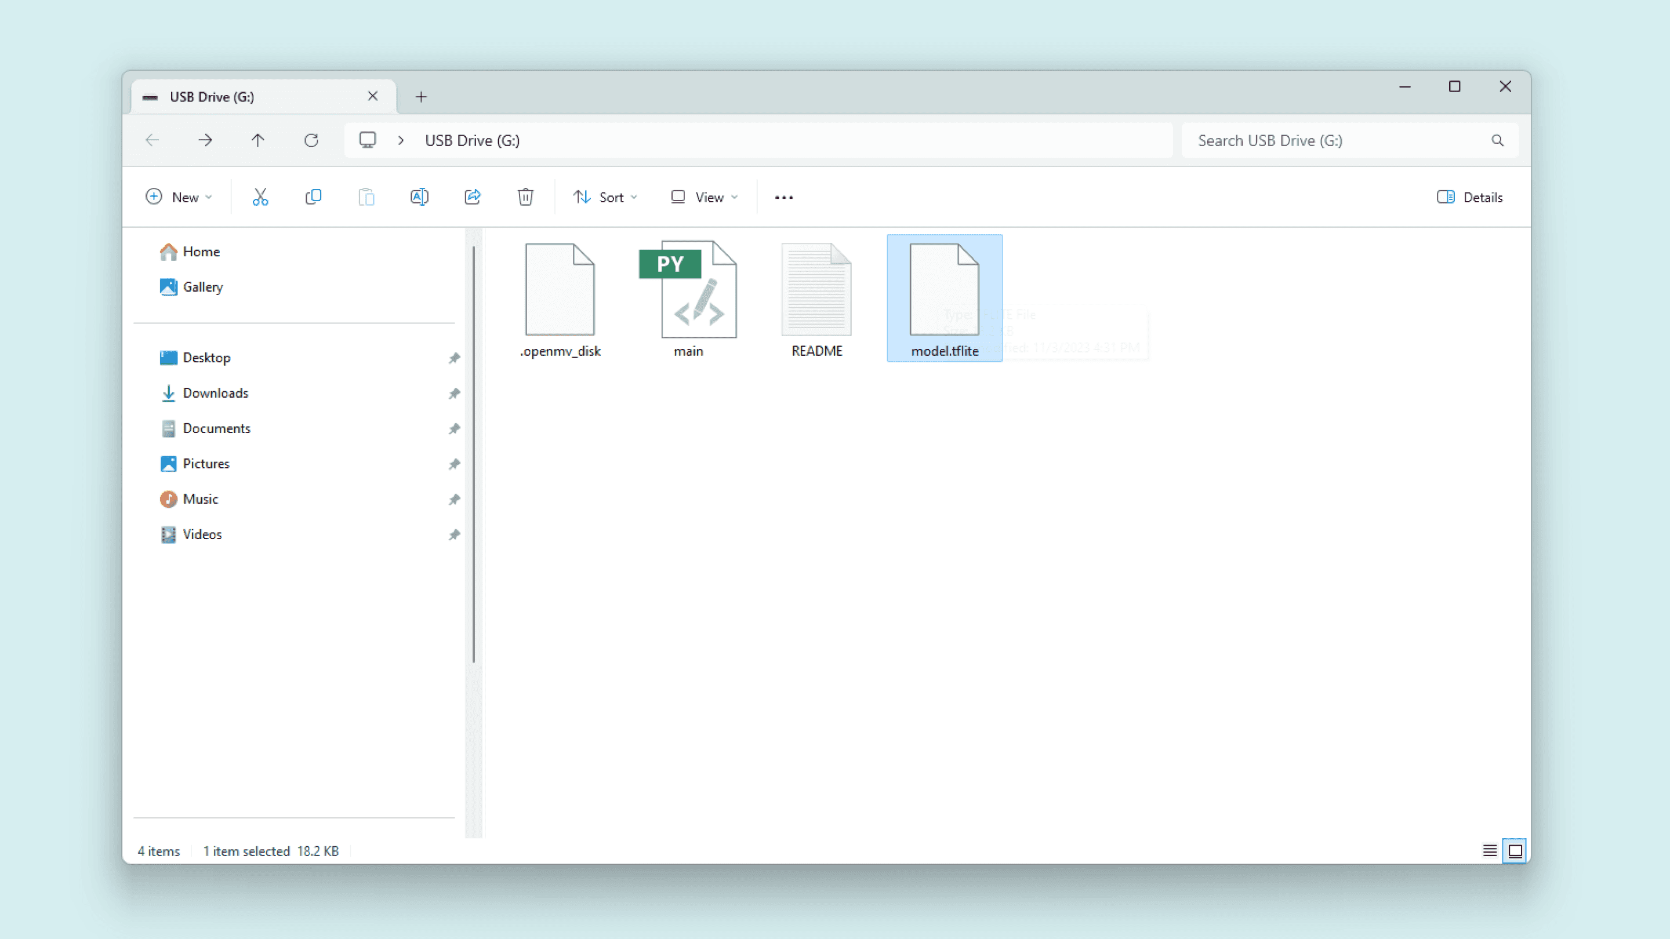1670x939 pixels.
Task: Open Downloads in the sidebar
Action: tap(215, 393)
